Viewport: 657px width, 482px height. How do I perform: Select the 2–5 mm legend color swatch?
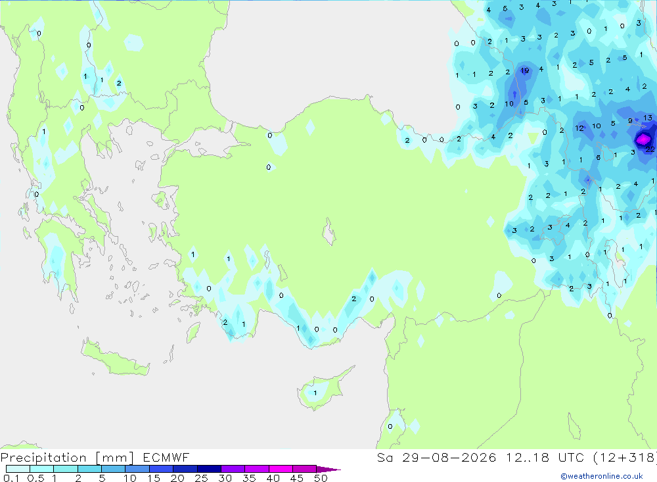89,469
